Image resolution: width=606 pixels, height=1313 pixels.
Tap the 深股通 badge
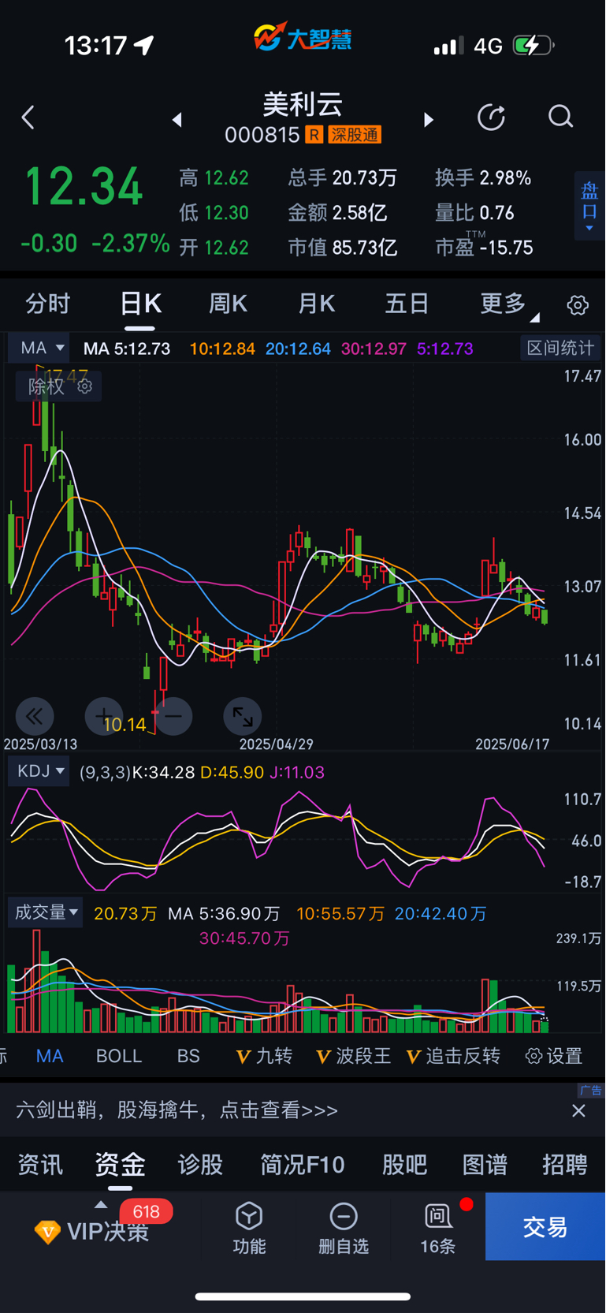355,135
